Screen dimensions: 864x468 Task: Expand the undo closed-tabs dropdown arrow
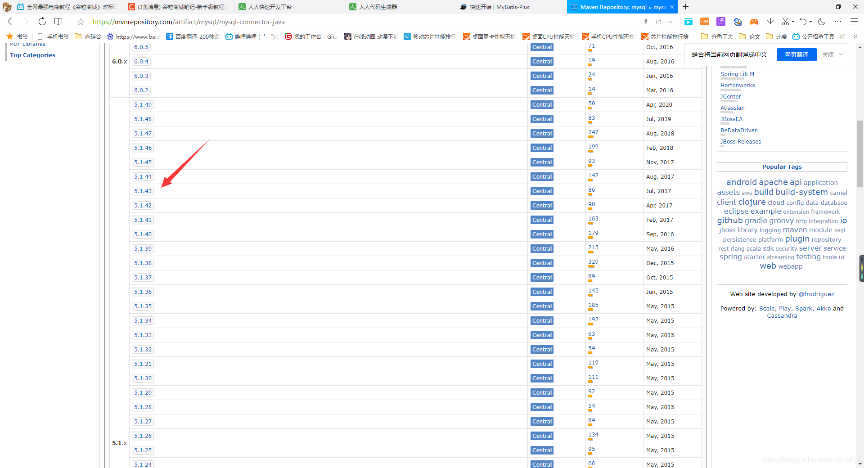(x=810, y=22)
